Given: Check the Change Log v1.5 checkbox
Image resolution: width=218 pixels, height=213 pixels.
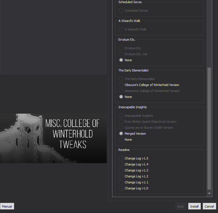Looking at the screenshot, I should (x=121, y=158).
